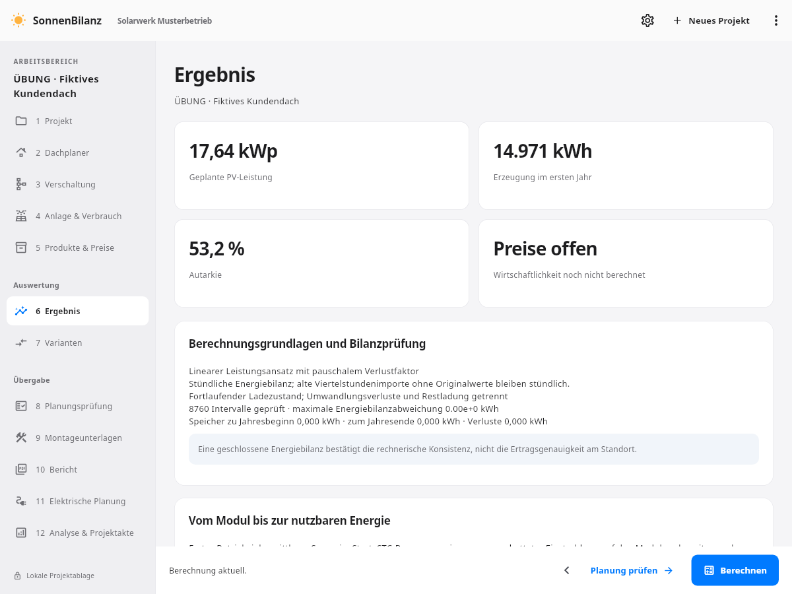Image resolution: width=792 pixels, height=594 pixels.
Task: Click the solar panel icon for Anlage & Verbrauch
Action: point(21,216)
